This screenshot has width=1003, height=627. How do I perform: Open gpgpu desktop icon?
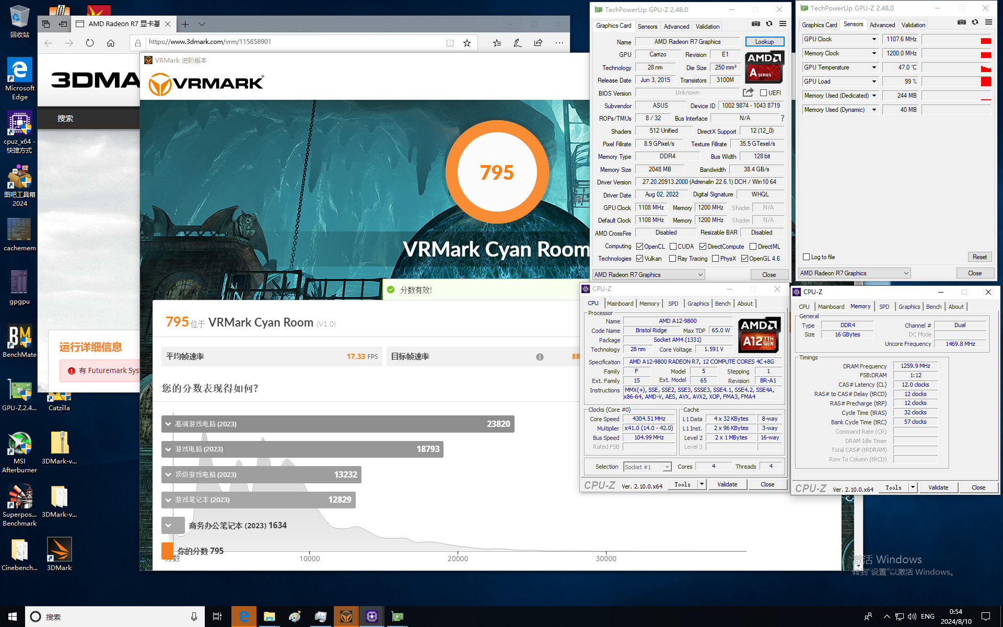click(19, 287)
